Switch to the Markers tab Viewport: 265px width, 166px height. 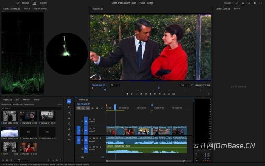click(27, 100)
